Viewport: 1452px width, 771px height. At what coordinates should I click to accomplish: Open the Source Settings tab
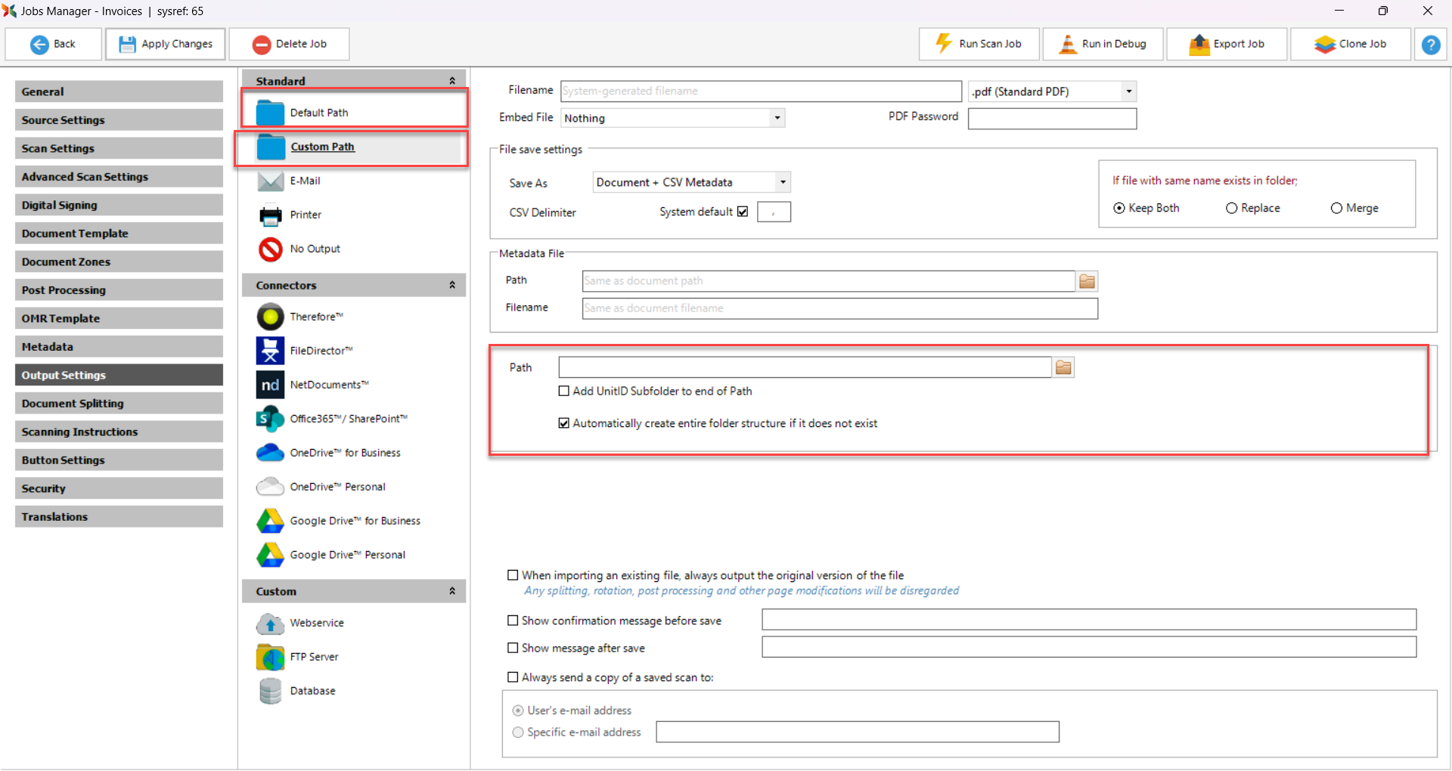(119, 119)
